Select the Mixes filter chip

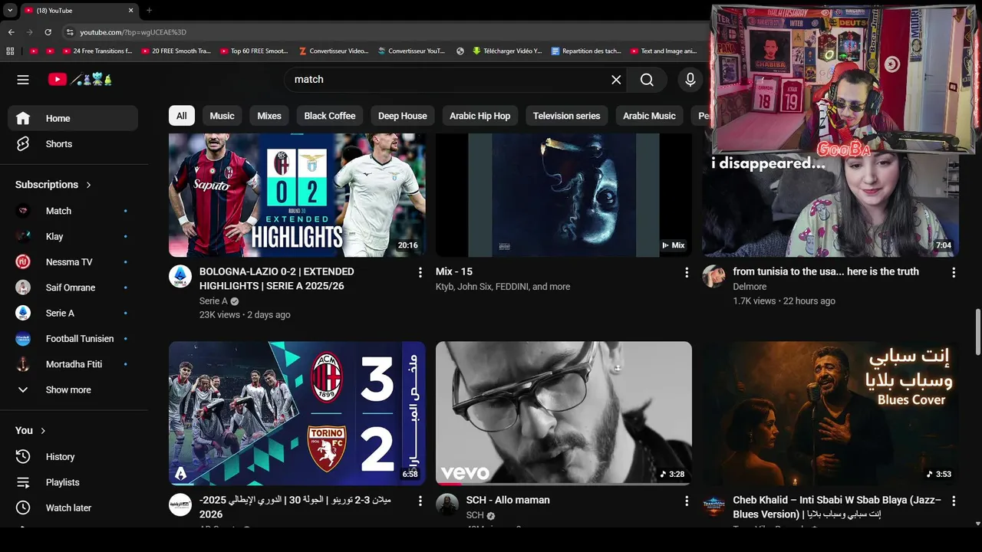pyautogui.click(x=269, y=116)
